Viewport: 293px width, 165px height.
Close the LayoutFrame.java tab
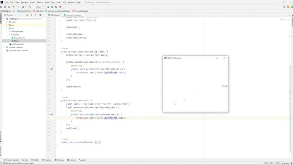pyautogui.click(x=82, y=15)
